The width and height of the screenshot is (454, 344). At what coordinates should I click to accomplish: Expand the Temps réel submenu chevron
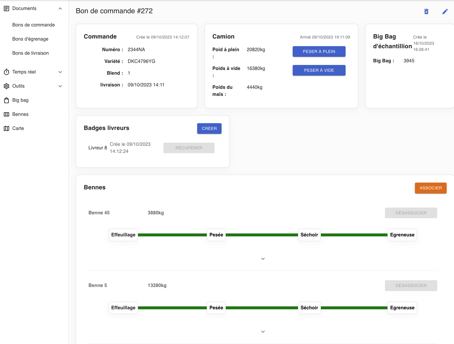60,72
